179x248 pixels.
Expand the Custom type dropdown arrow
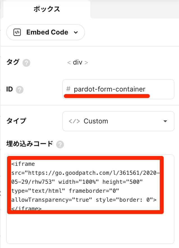165,121
